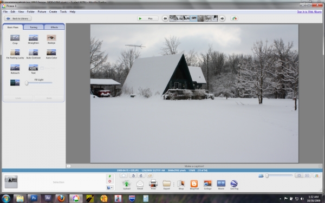Click the Collage icon

click(x=207, y=184)
